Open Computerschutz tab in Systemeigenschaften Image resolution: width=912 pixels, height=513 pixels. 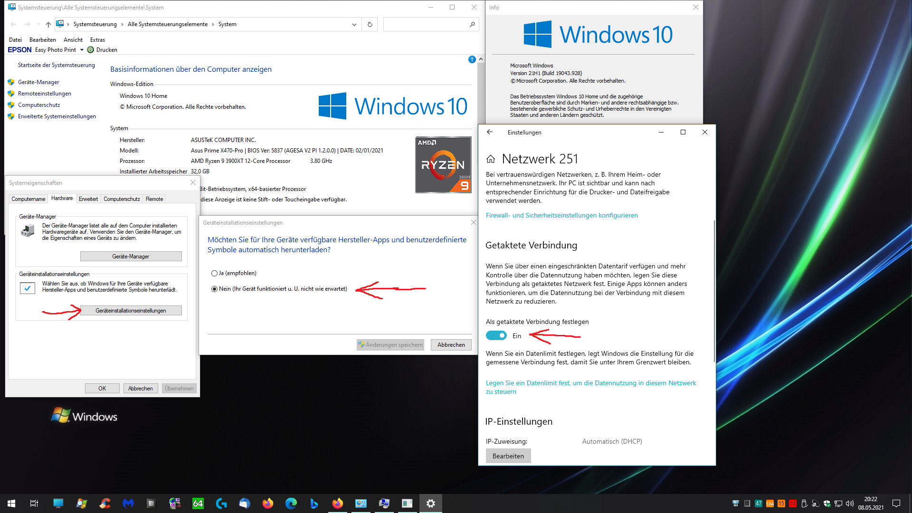(122, 199)
